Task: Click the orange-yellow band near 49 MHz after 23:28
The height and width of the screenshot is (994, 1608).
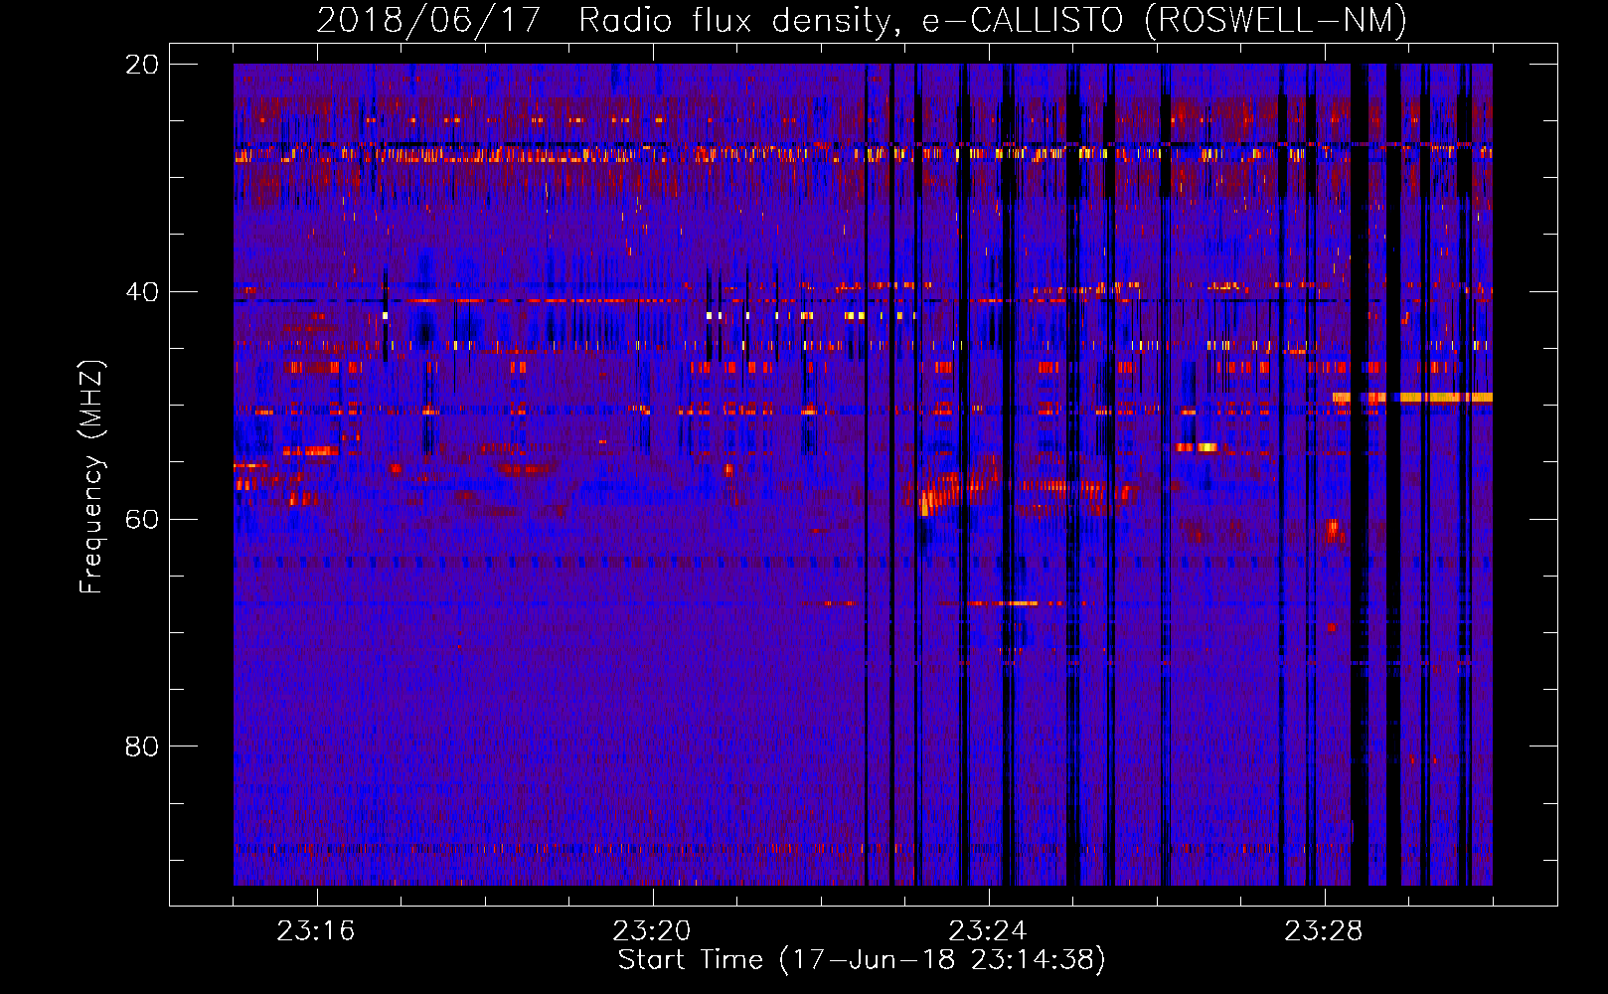Action: click(1412, 398)
